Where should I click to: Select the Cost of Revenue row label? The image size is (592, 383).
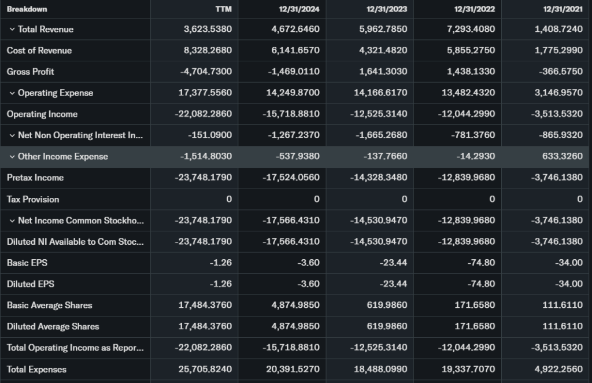tap(39, 50)
